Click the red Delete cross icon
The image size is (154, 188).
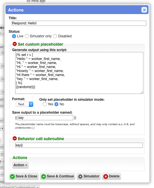pyautogui.click(x=106, y=176)
